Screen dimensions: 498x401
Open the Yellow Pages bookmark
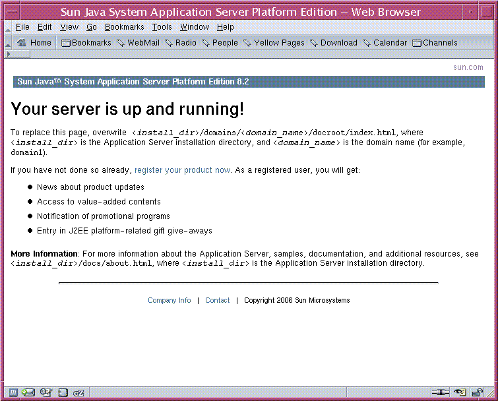(274, 43)
